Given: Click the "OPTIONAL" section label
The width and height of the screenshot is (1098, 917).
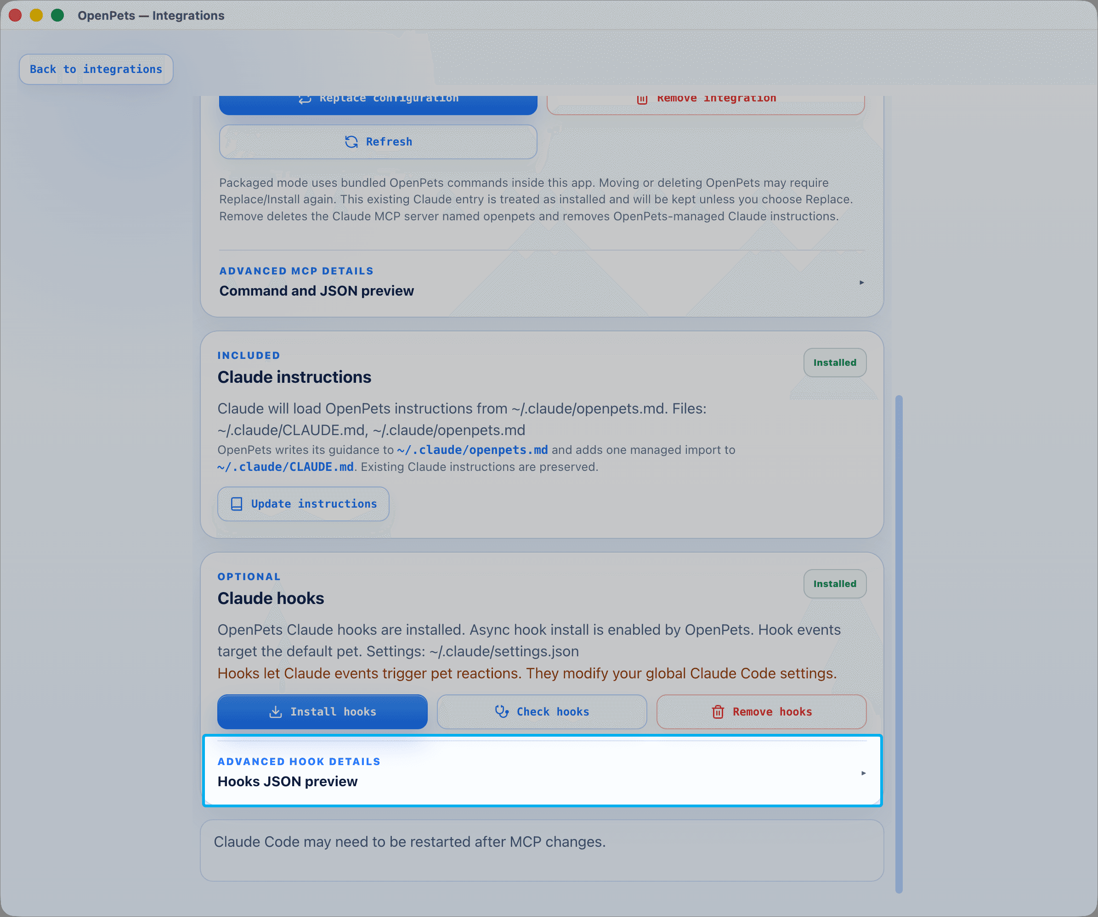Looking at the screenshot, I should click(x=249, y=576).
